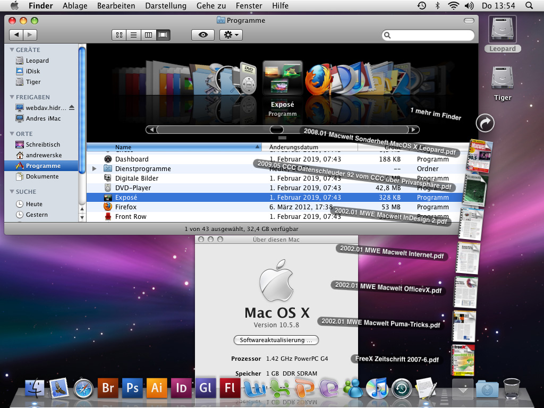Open Microsoft Word in the Dock
The image size is (544, 408).
pyautogui.click(x=254, y=388)
